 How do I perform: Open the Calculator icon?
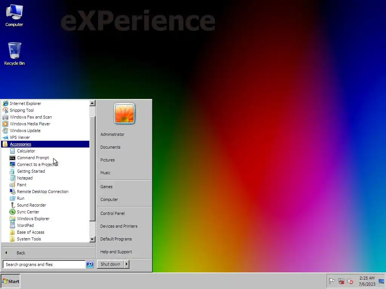click(12, 151)
